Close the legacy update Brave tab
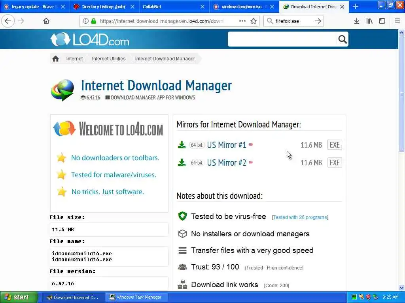Screen dimensions: 405x303 pos(63,7)
